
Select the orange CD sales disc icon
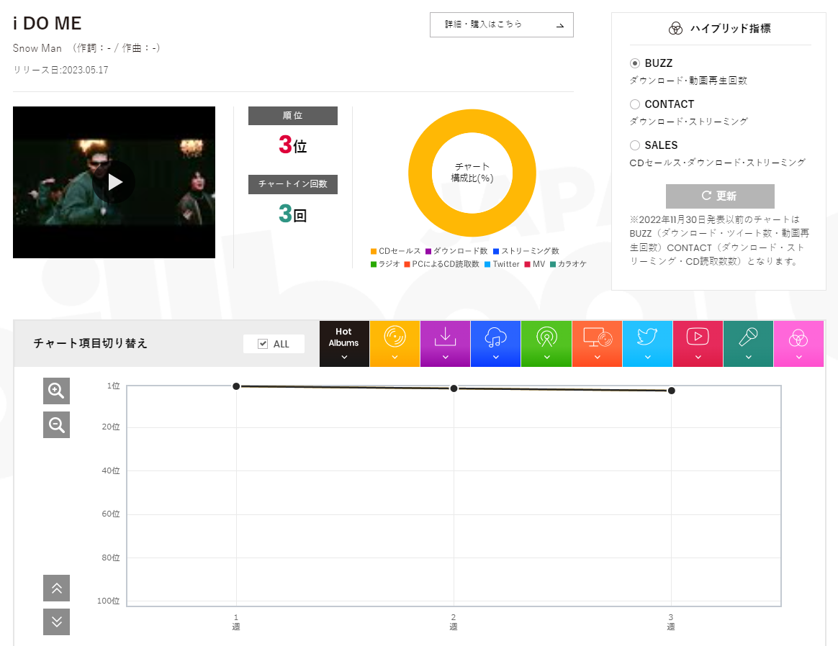point(395,337)
